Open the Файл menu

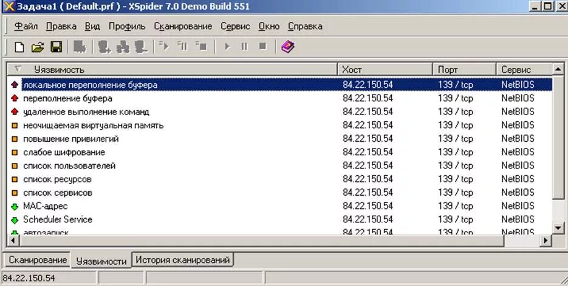pos(26,27)
